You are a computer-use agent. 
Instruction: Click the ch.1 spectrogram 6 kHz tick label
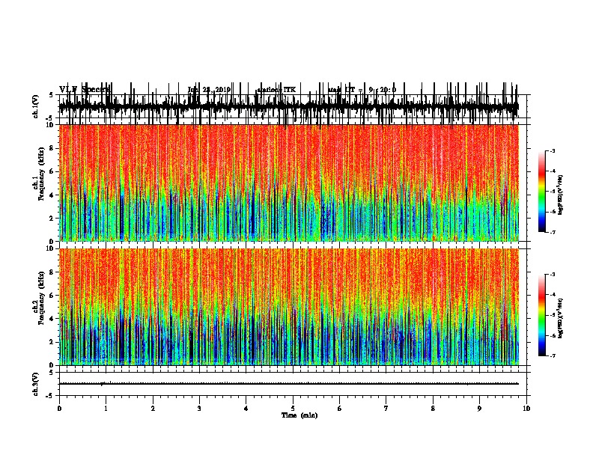pyautogui.click(x=52, y=171)
